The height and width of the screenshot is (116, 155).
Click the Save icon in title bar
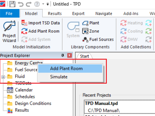pyautogui.click(x=12, y=4)
